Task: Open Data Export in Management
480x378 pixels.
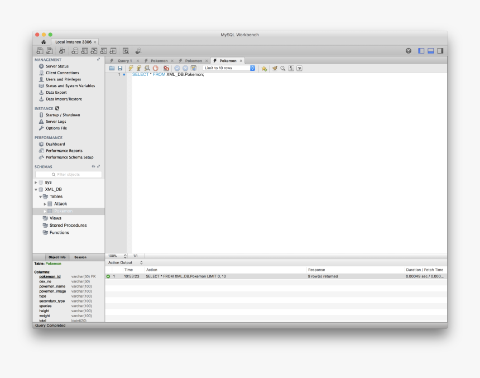Action: click(x=56, y=93)
